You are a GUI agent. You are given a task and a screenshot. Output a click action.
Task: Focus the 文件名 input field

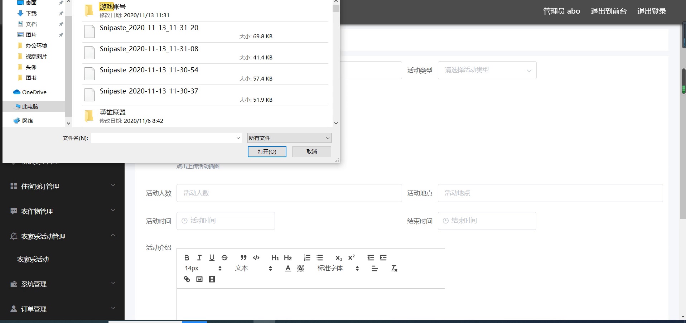[163, 138]
